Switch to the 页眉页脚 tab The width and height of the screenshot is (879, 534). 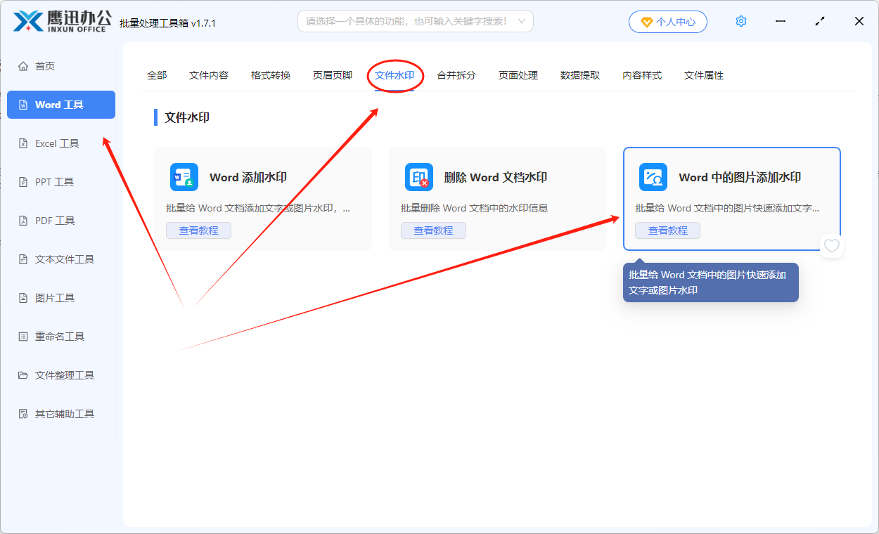331,75
